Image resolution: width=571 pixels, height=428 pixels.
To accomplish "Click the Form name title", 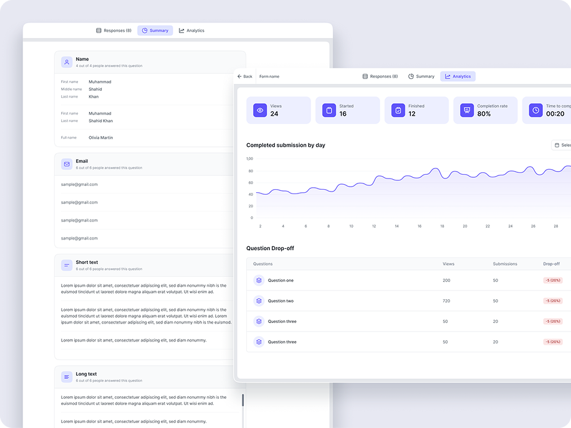I will pos(269,77).
